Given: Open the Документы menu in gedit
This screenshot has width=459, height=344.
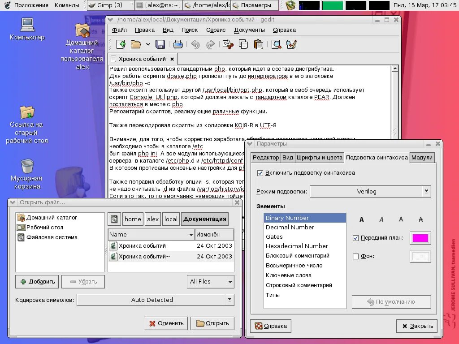Looking at the screenshot, I should [x=249, y=30].
